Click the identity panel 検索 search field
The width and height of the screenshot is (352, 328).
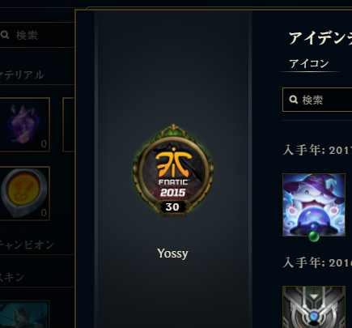317,100
